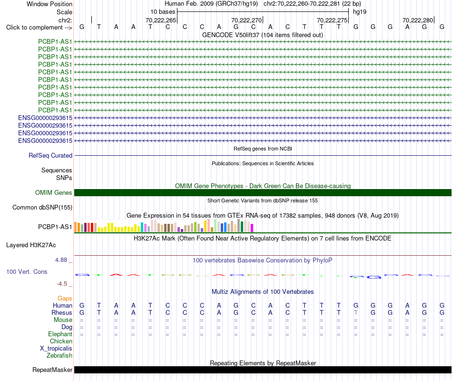Click the hg19 label beside scale bar
Viewport: 452px width, 381px height.
tap(360, 12)
